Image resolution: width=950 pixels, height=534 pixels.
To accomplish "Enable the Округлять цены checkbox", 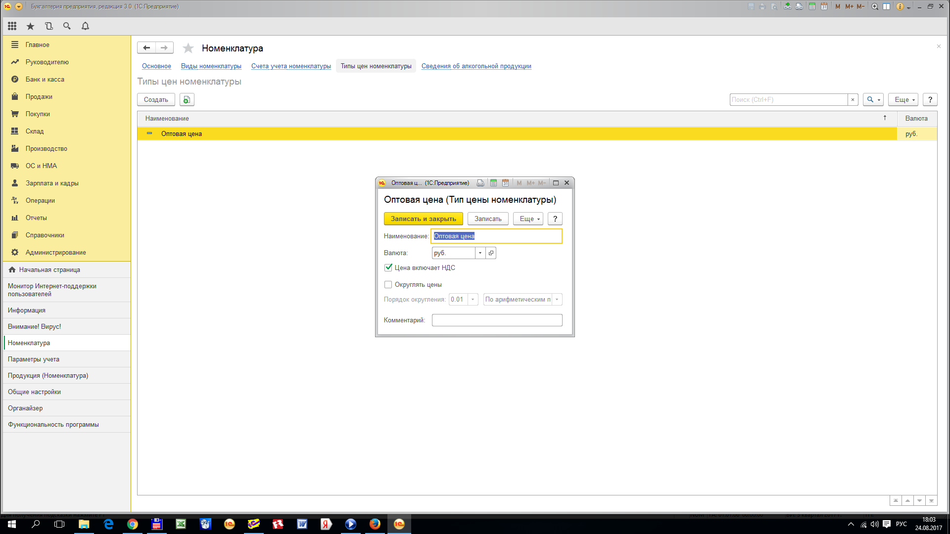I will click(x=388, y=285).
